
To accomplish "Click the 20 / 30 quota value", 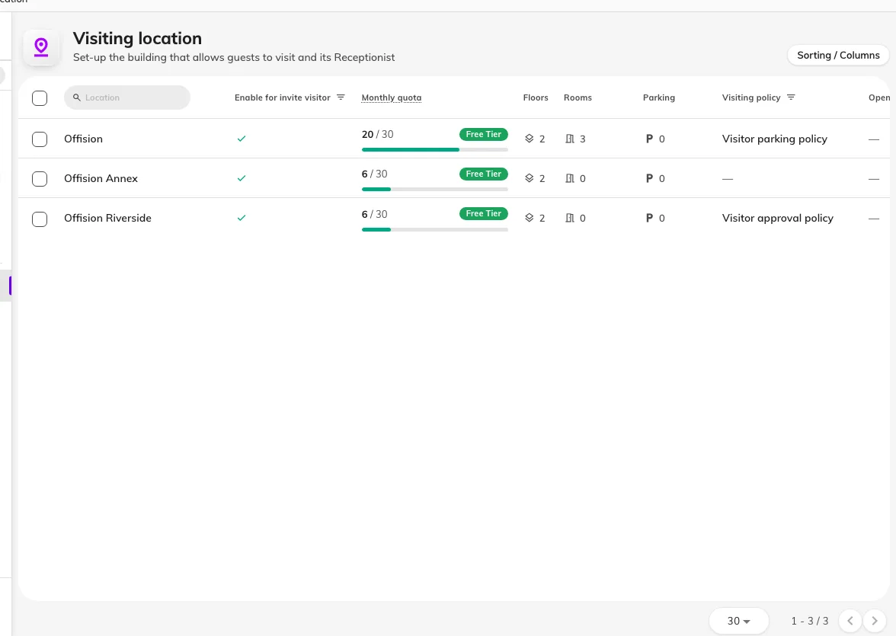I will pyautogui.click(x=377, y=134).
